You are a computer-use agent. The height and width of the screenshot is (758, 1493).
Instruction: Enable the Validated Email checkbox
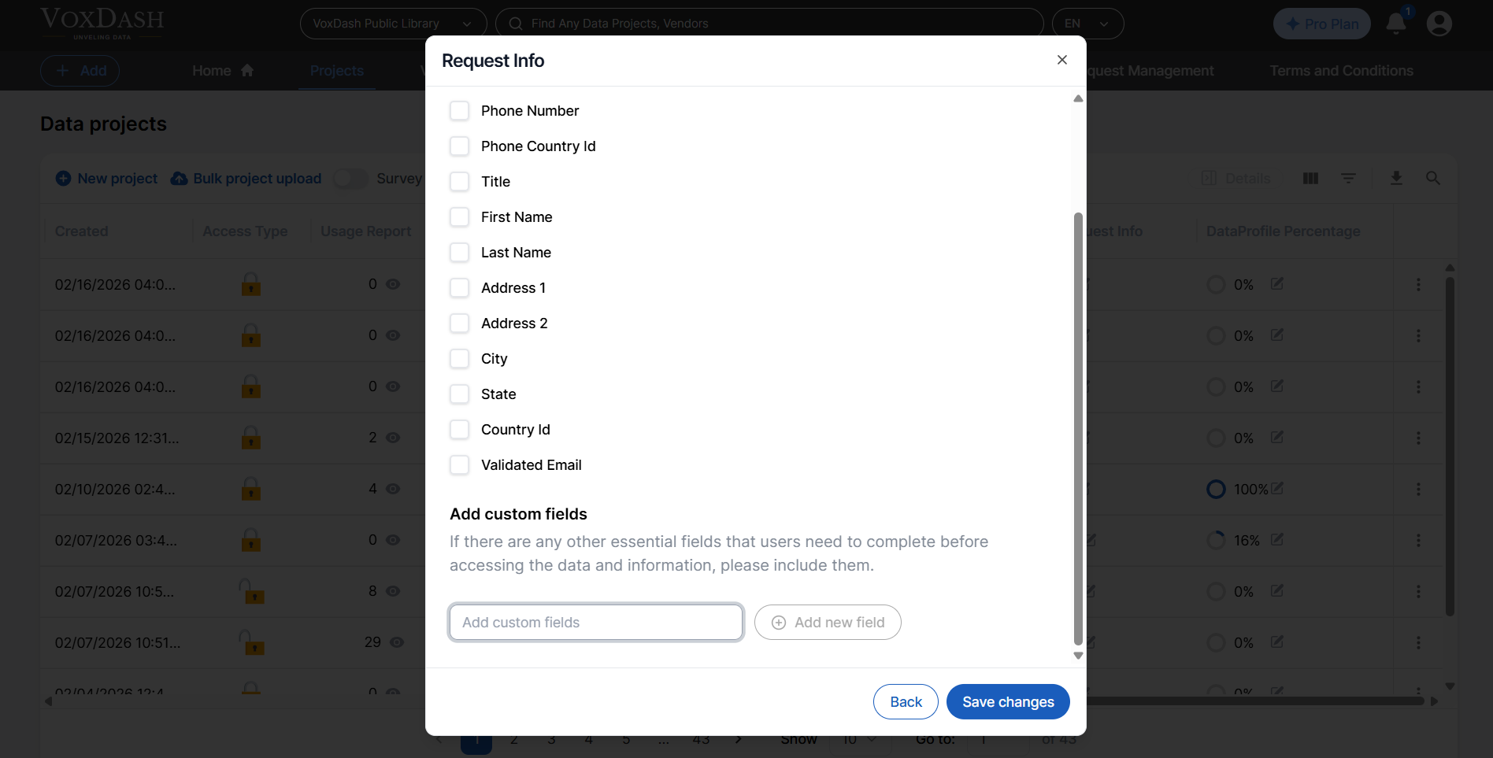pyautogui.click(x=460, y=464)
